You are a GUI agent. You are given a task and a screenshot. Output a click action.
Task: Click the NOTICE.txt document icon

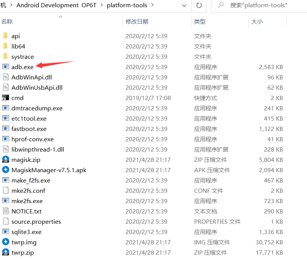[x=6, y=211]
